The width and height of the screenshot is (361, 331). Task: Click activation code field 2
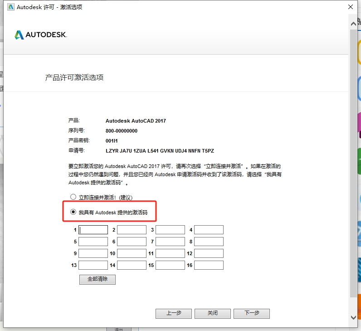coord(132,230)
